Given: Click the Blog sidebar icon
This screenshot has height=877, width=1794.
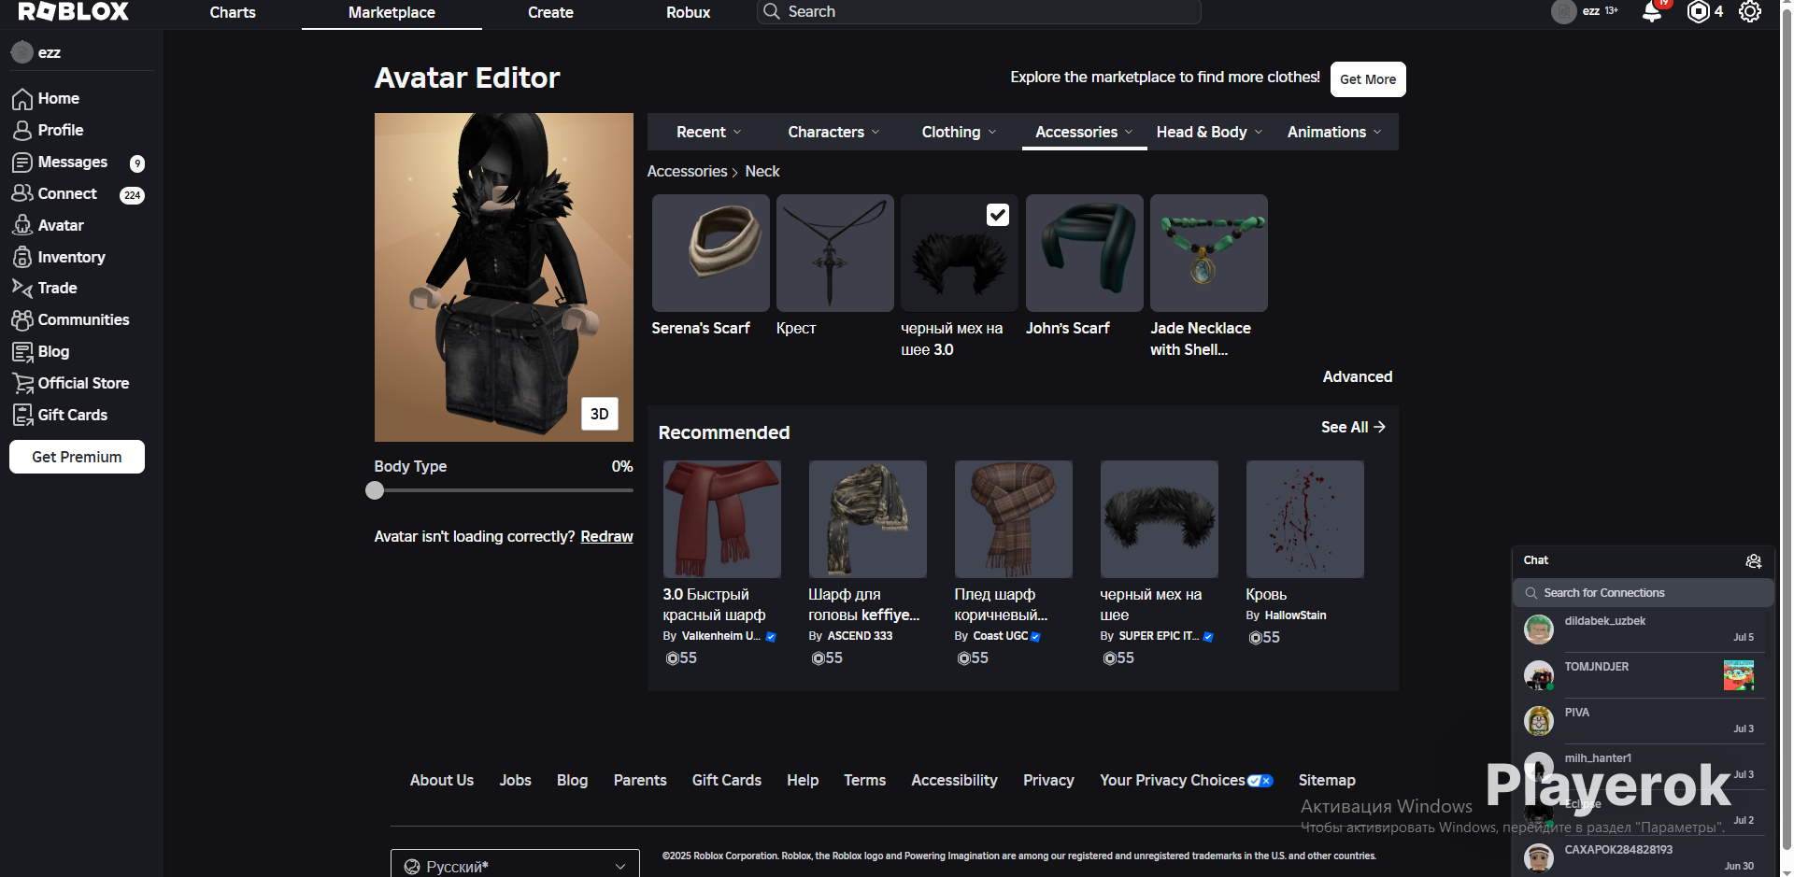Looking at the screenshot, I should (22, 351).
